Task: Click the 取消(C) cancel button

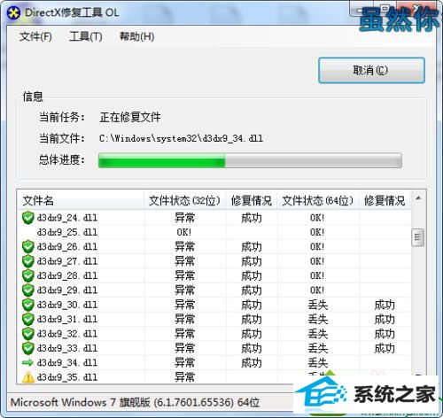Action: [x=371, y=70]
